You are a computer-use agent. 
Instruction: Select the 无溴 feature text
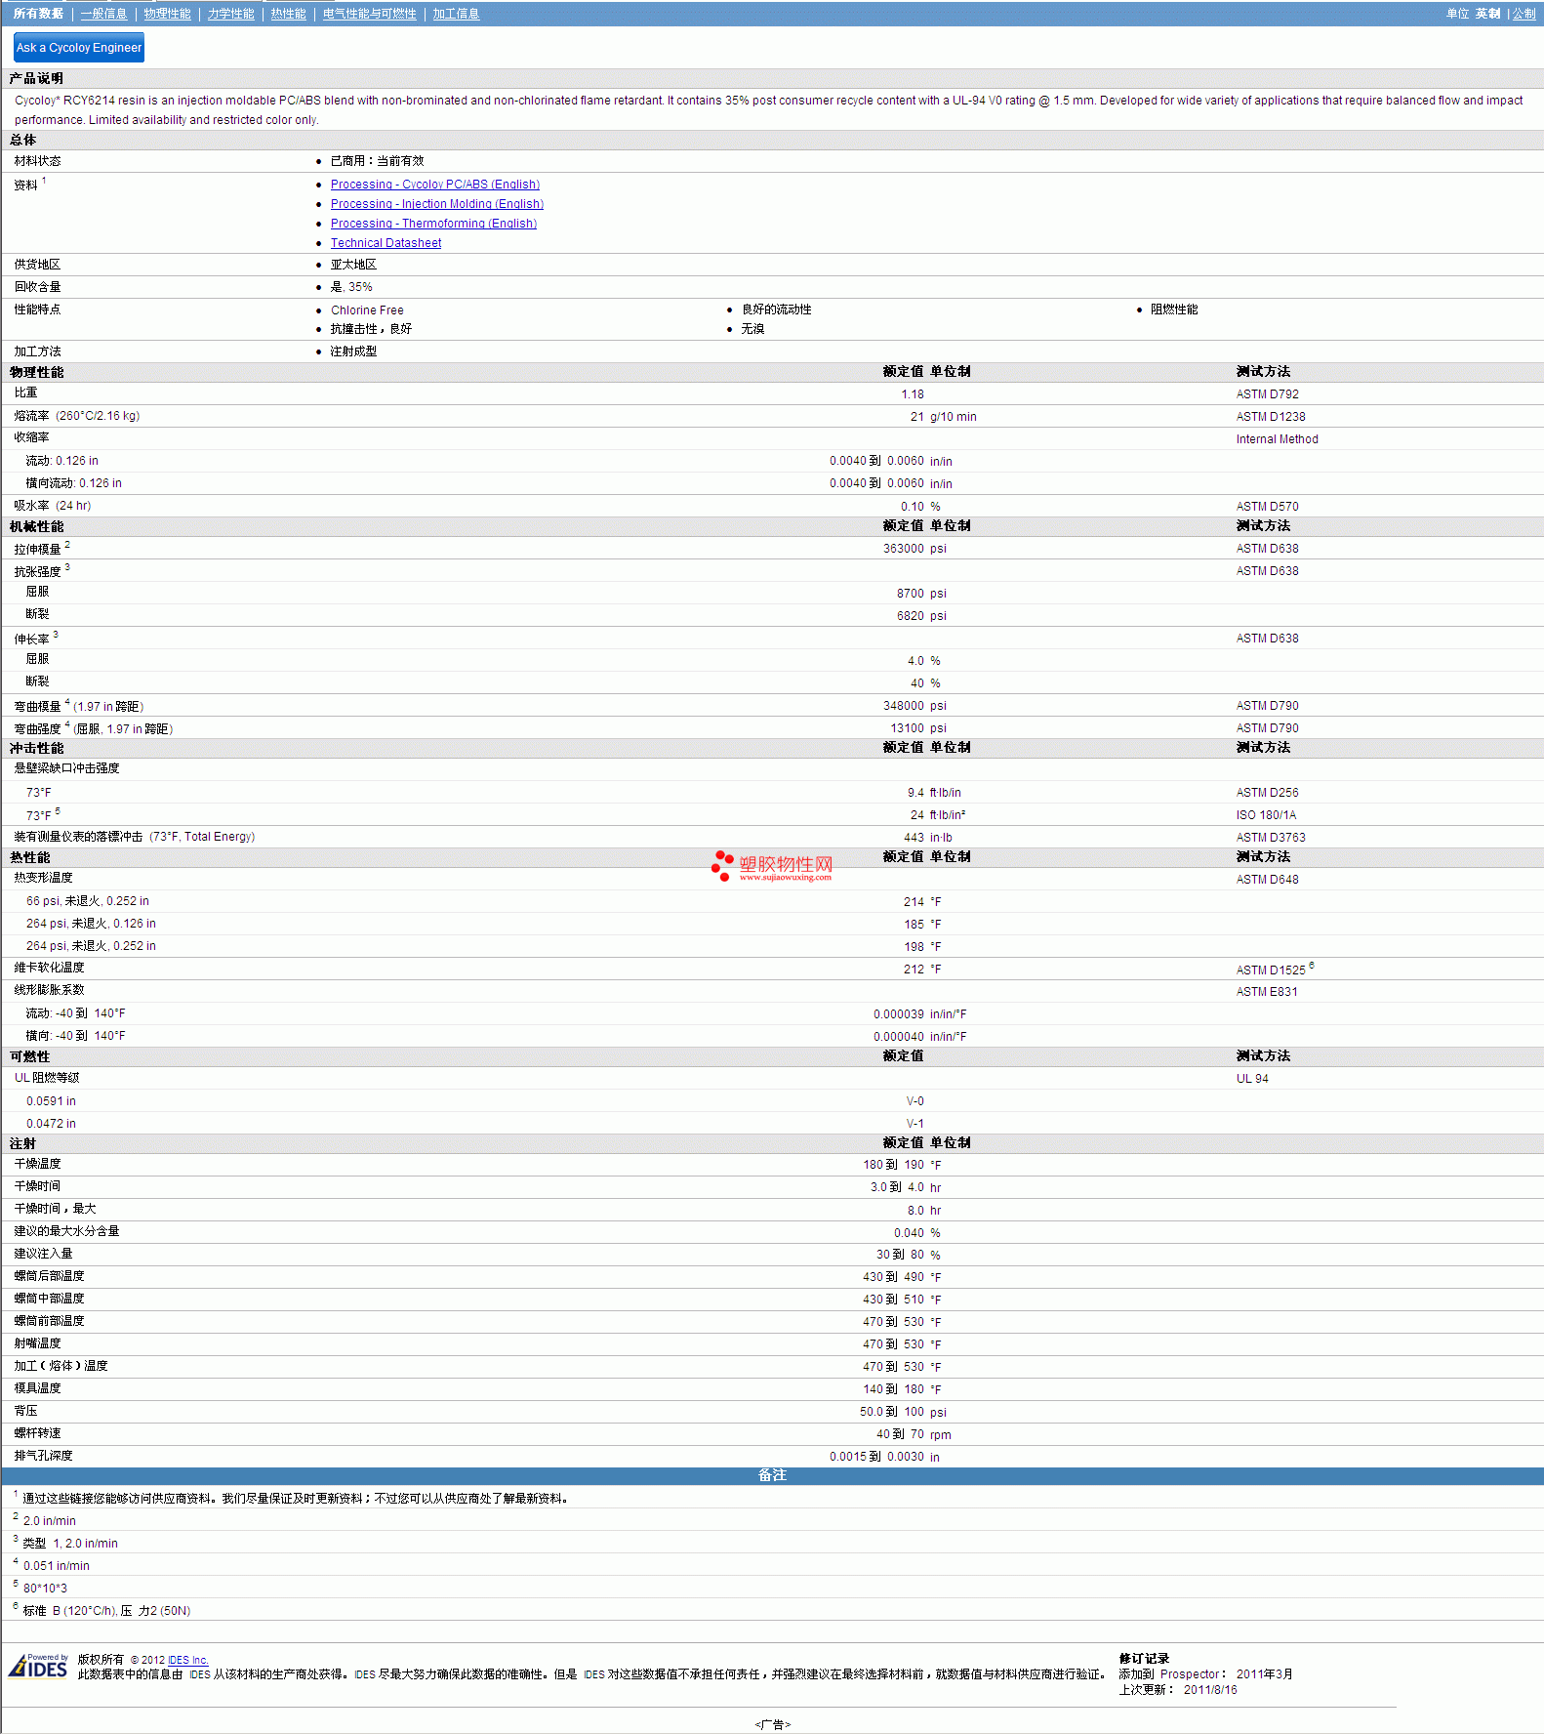click(x=752, y=329)
